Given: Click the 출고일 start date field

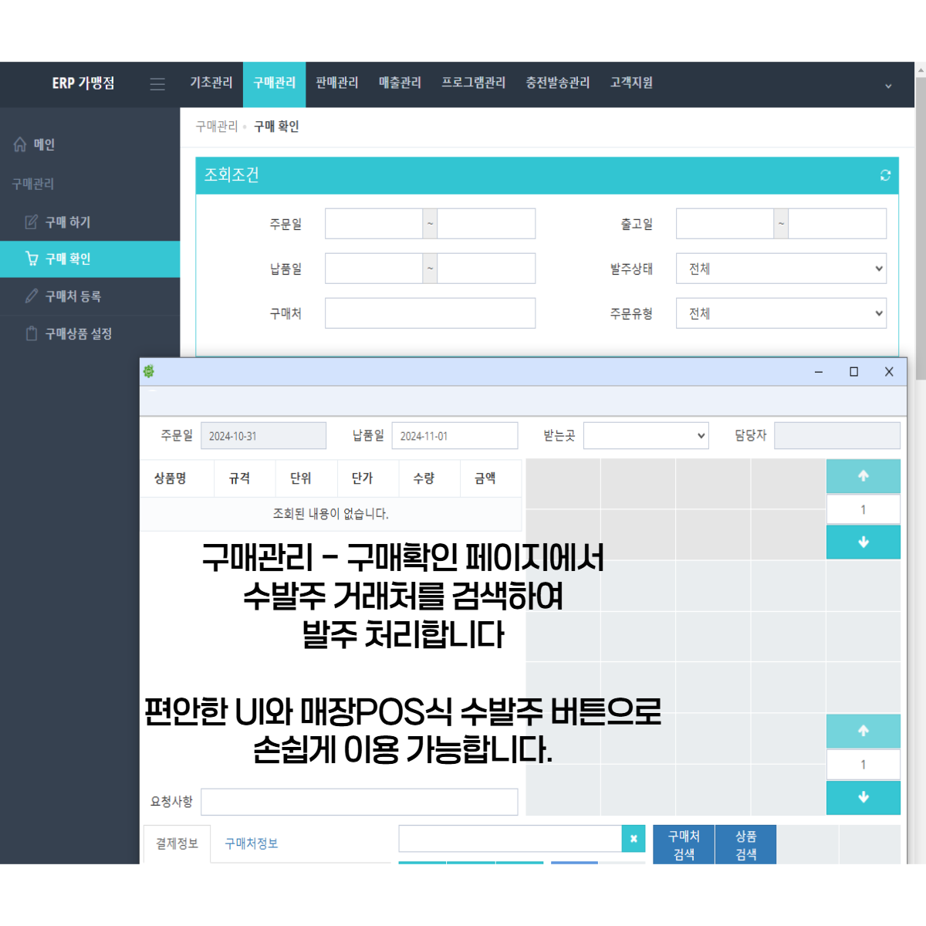Looking at the screenshot, I should 725,224.
